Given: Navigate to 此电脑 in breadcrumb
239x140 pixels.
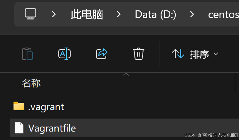Looking at the screenshot, I should (87, 14).
